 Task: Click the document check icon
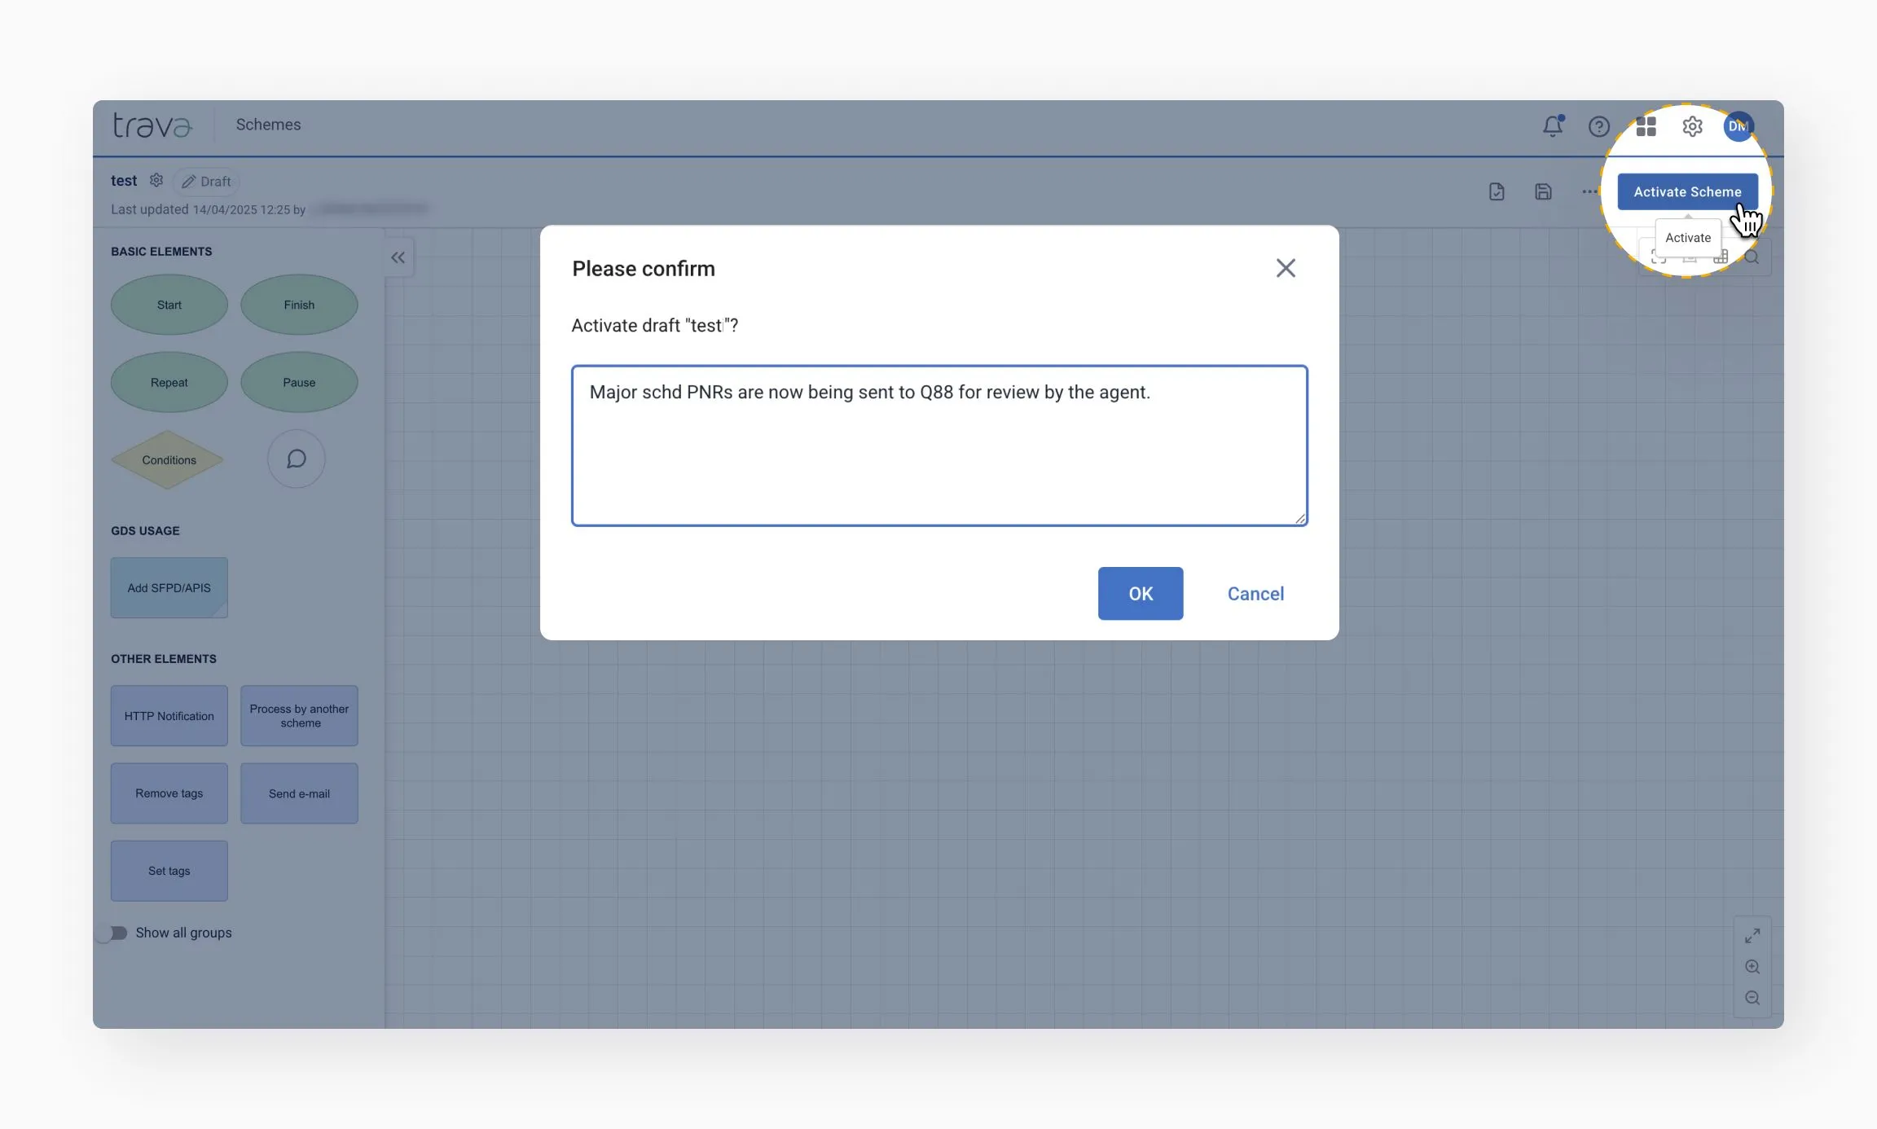(1497, 191)
